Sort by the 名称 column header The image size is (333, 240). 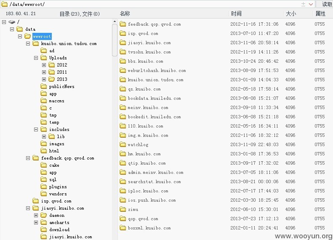[125, 13]
